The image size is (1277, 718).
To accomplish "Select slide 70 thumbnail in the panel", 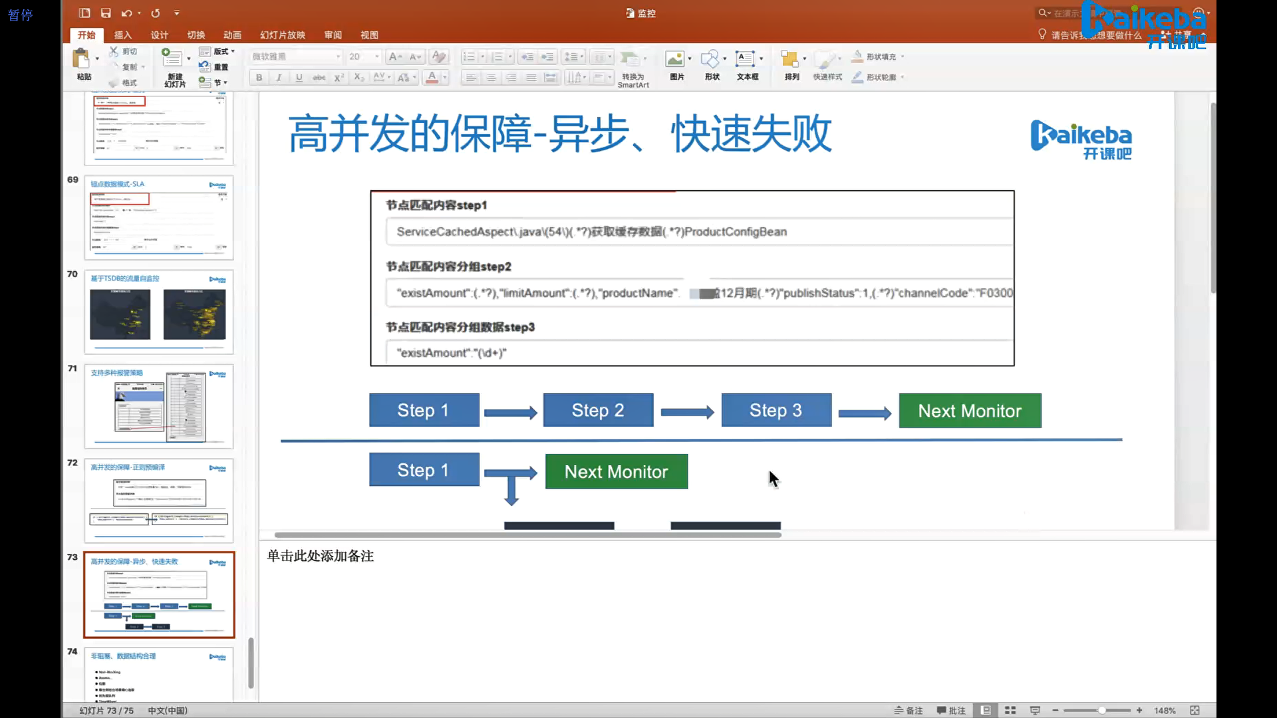I will (x=158, y=312).
